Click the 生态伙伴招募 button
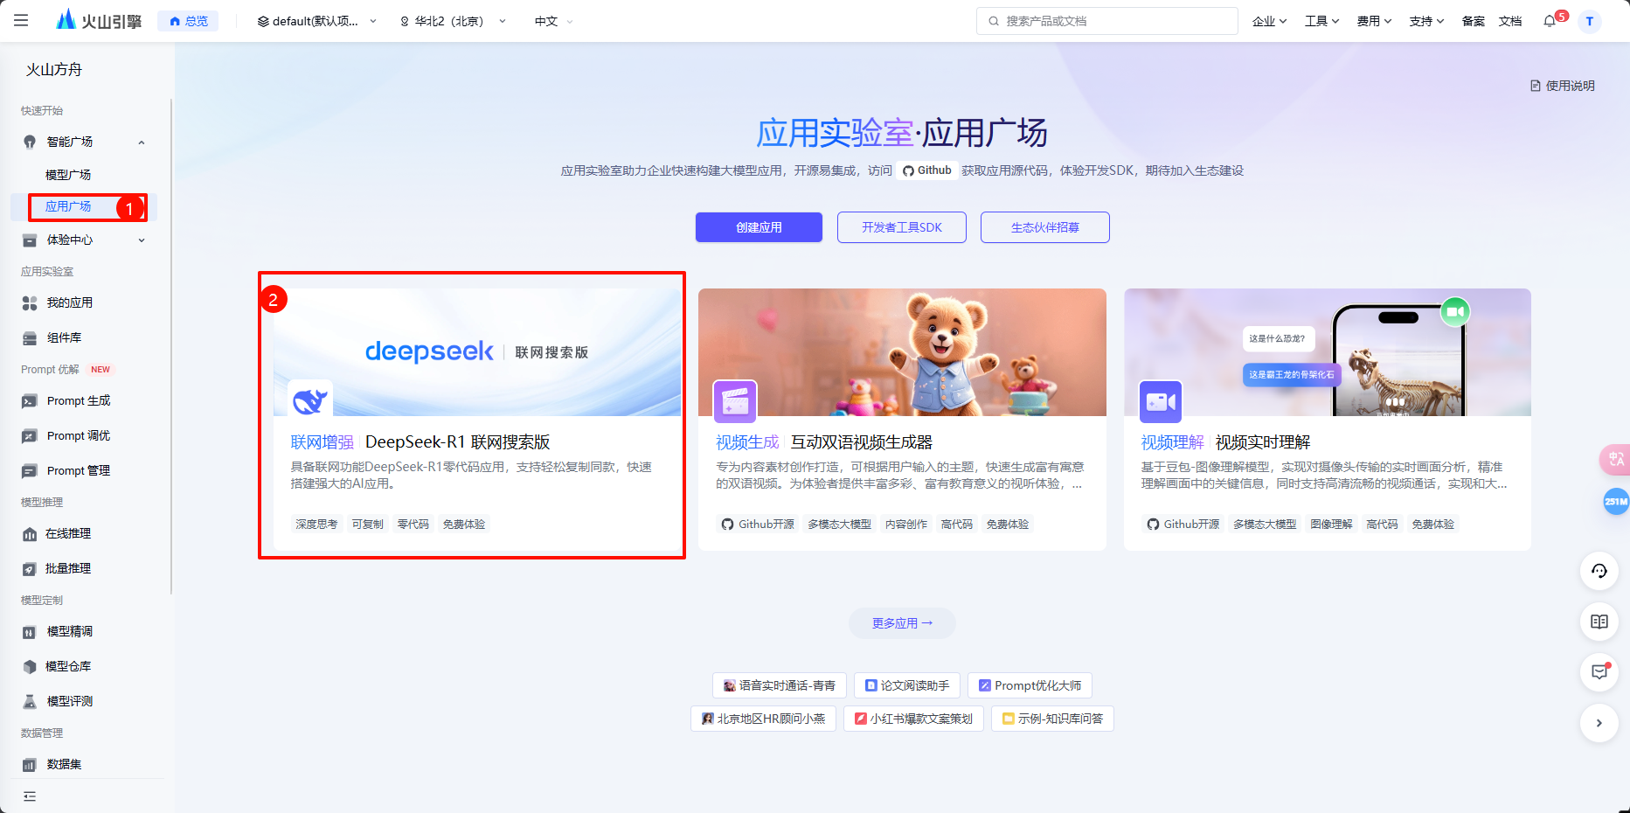This screenshot has width=1630, height=813. click(1045, 227)
